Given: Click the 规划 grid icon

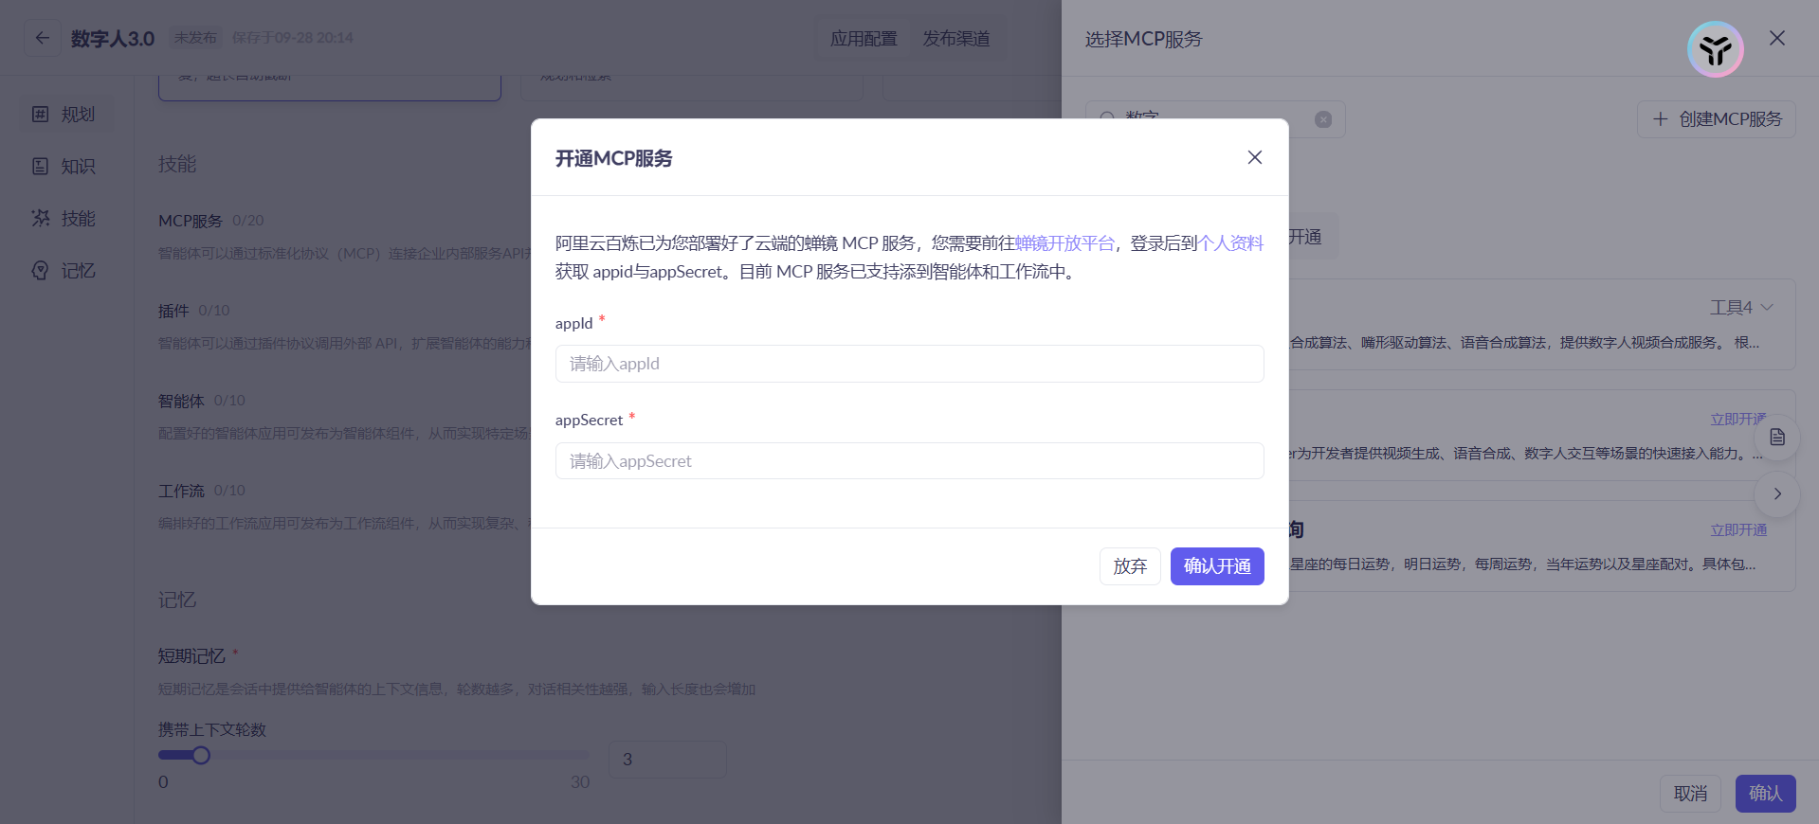Looking at the screenshot, I should coord(40,115).
